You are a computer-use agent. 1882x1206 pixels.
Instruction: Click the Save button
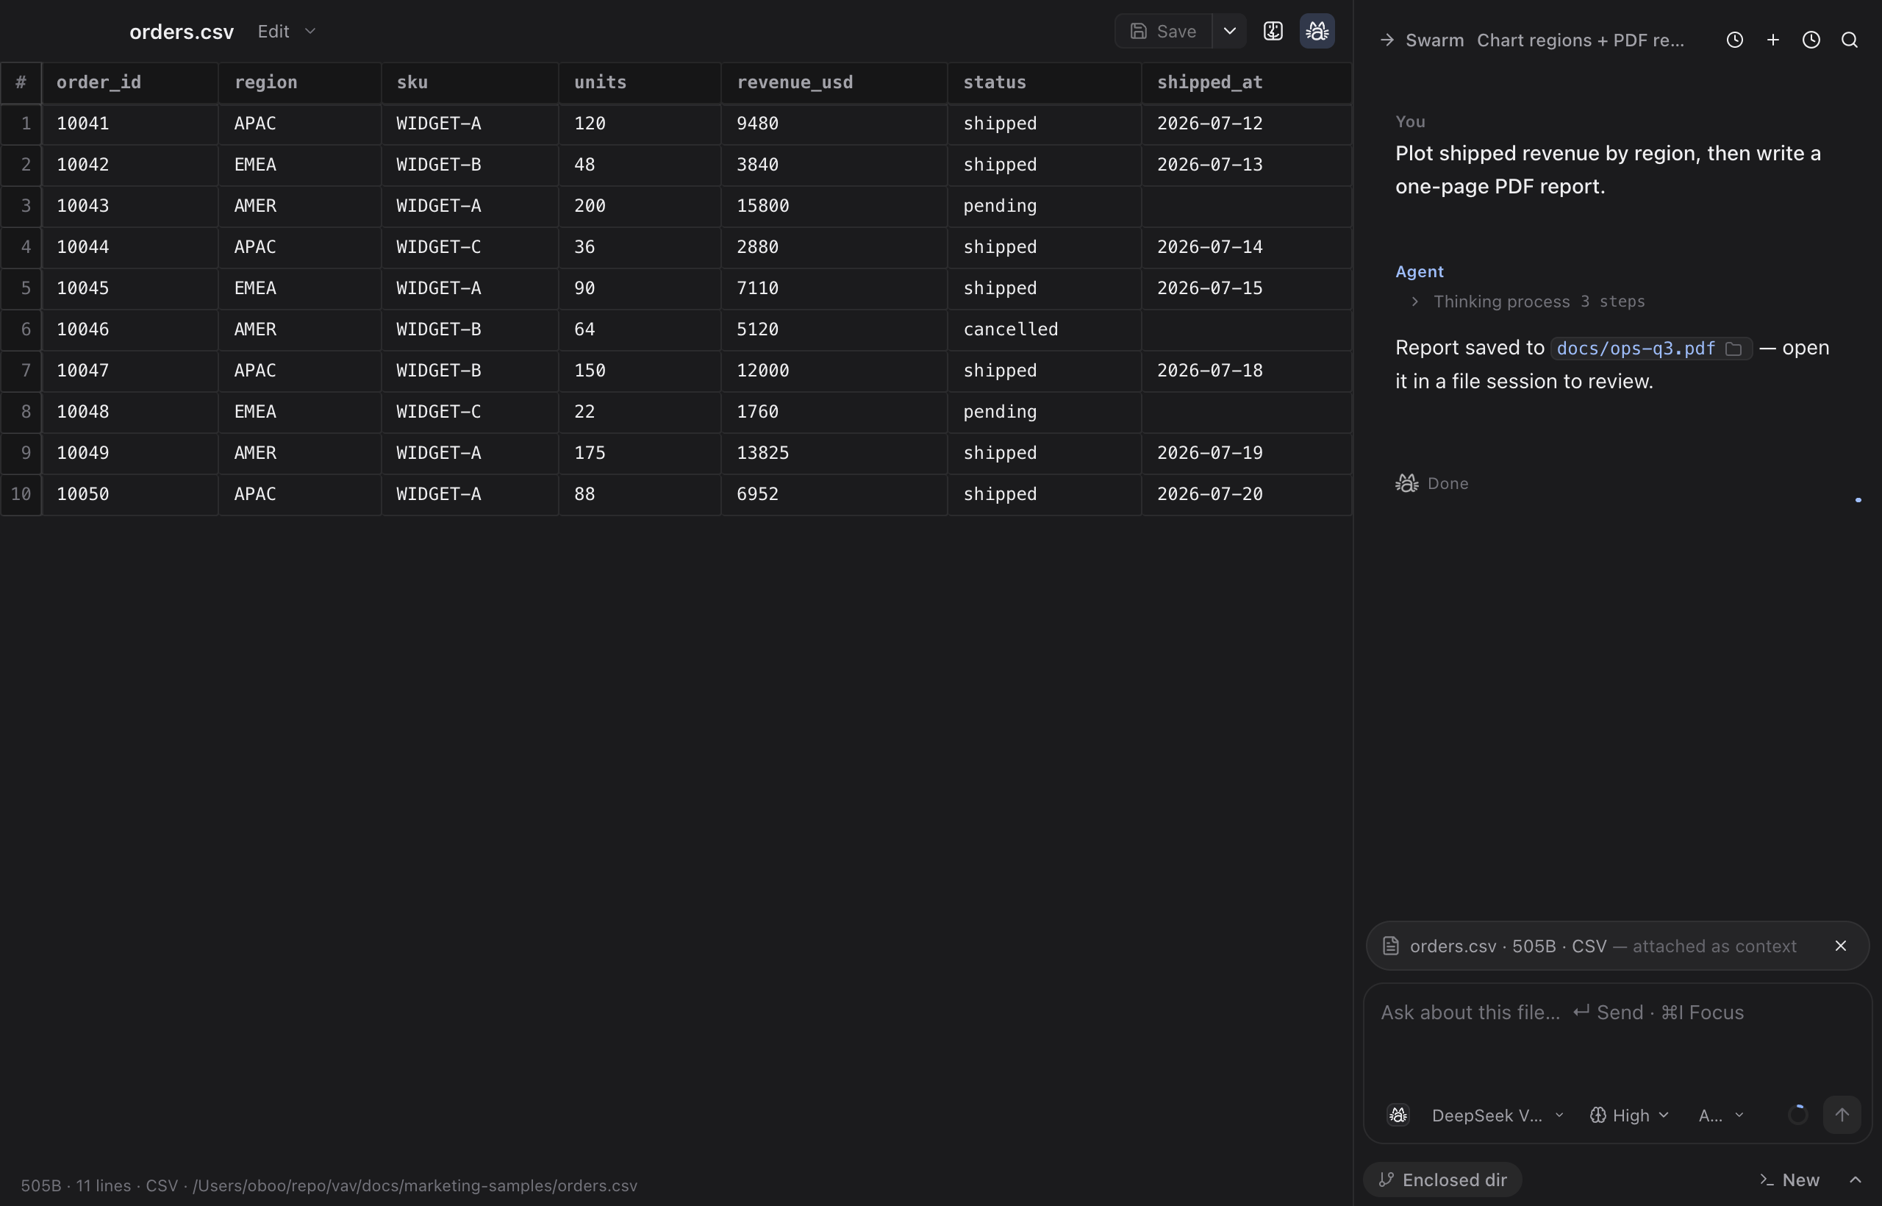pyautogui.click(x=1164, y=32)
